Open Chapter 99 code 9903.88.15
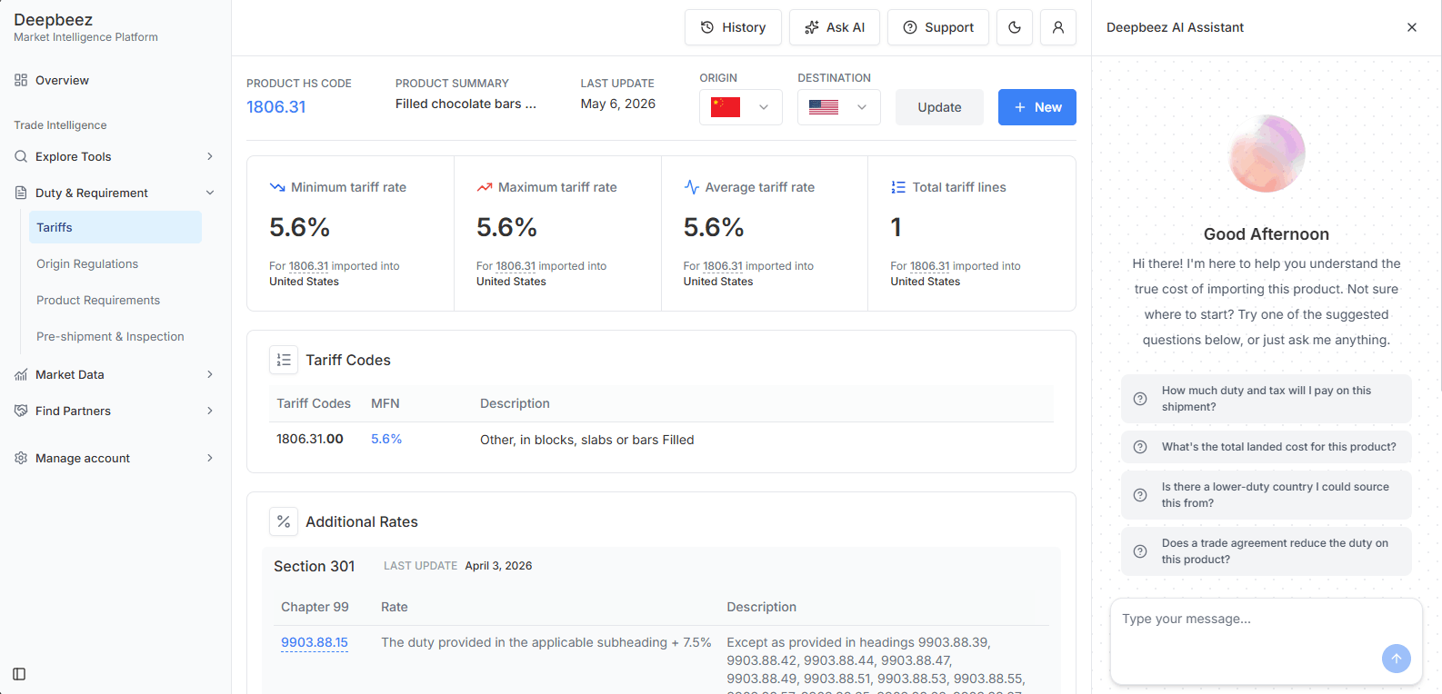 315,642
